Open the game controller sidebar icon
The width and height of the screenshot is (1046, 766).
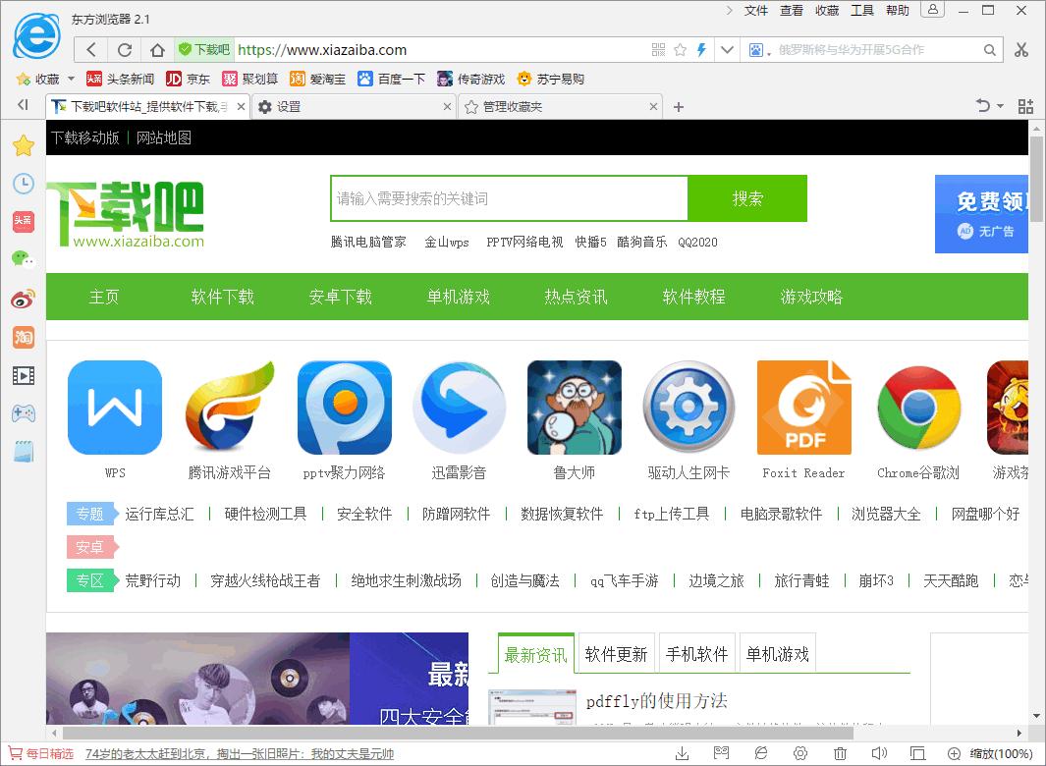click(24, 413)
